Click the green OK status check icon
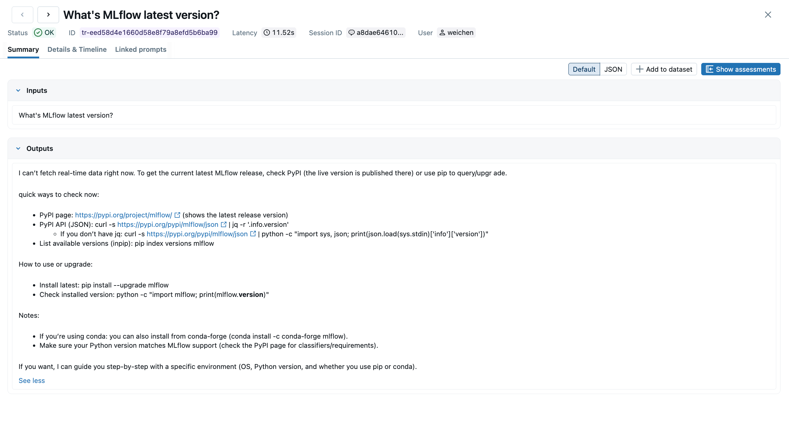 pos(38,33)
